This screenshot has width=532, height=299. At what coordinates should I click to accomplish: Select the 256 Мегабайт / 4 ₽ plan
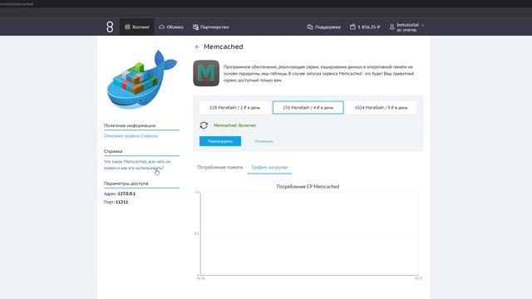(x=308, y=107)
